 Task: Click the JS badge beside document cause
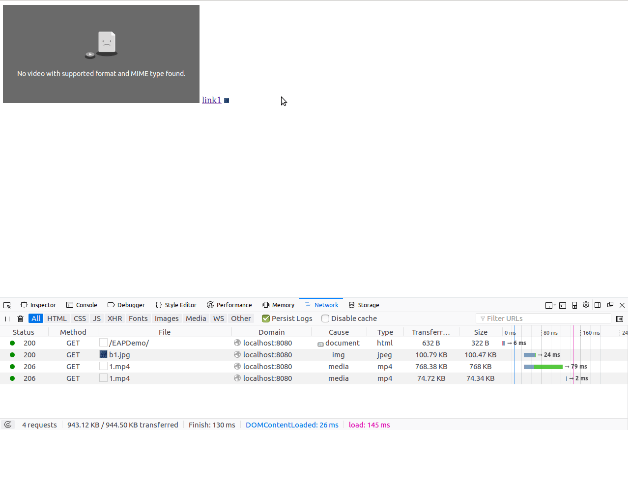click(320, 344)
